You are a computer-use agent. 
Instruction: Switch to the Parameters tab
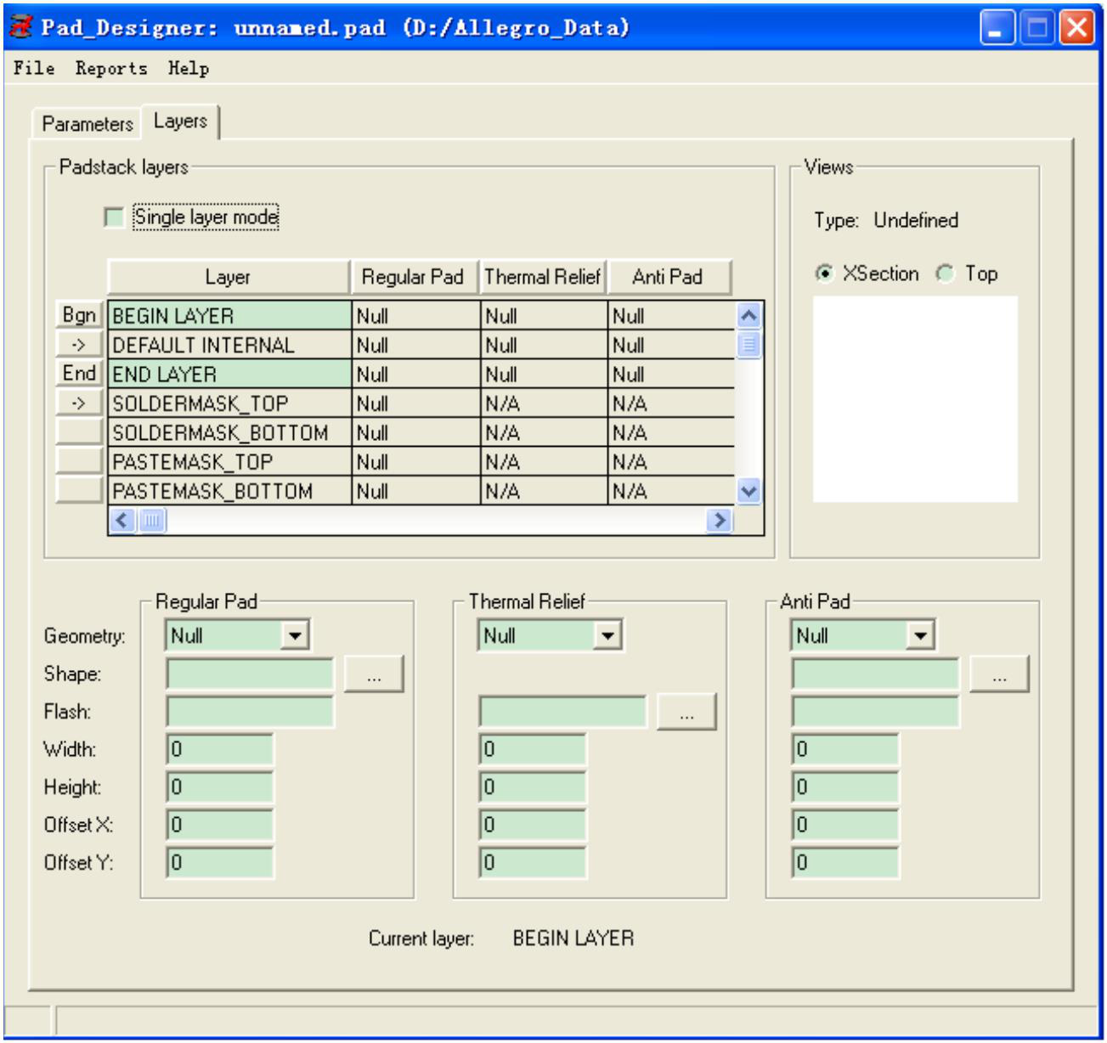88,124
